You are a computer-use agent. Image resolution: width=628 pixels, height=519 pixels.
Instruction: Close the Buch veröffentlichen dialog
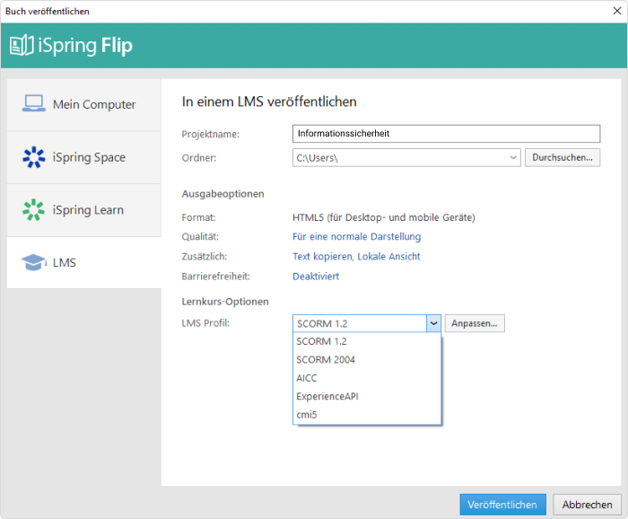pyautogui.click(x=617, y=11)
